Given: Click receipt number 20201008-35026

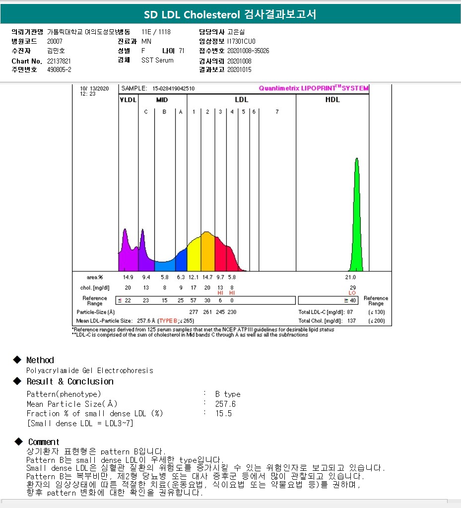Looking at the screenshot, I should (x=248, y=51).
